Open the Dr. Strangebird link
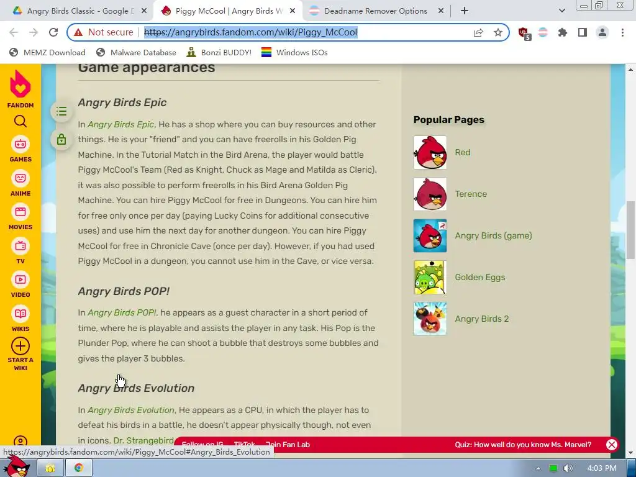 click(143, 440)
